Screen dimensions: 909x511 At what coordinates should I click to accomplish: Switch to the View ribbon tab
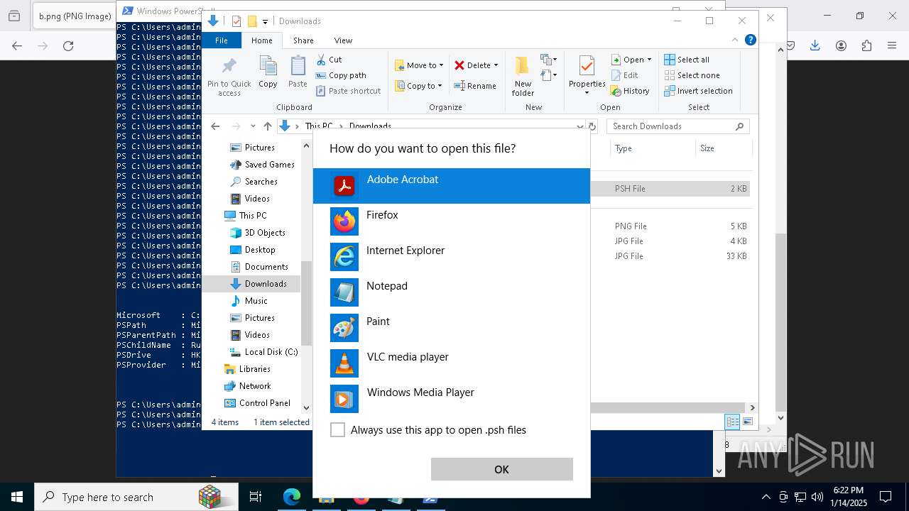pos(343,40)
